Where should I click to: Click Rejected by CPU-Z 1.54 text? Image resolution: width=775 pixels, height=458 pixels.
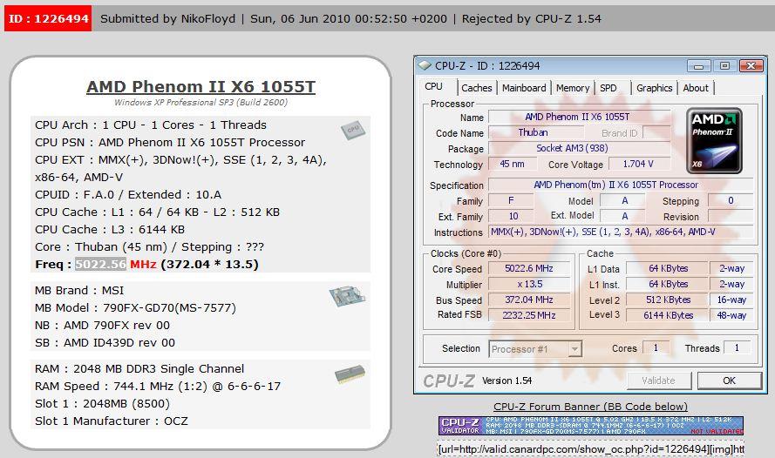click(531, 19)
